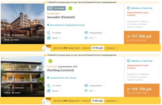Viewport: 162px width, 105px height.
Task: Click the question mark beside кондиционер for Elizabeth
Action: tap(104, 33)
